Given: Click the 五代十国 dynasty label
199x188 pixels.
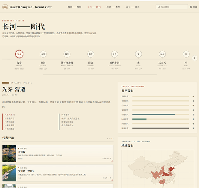Looking at the screenshot, I should coord(115,62).
